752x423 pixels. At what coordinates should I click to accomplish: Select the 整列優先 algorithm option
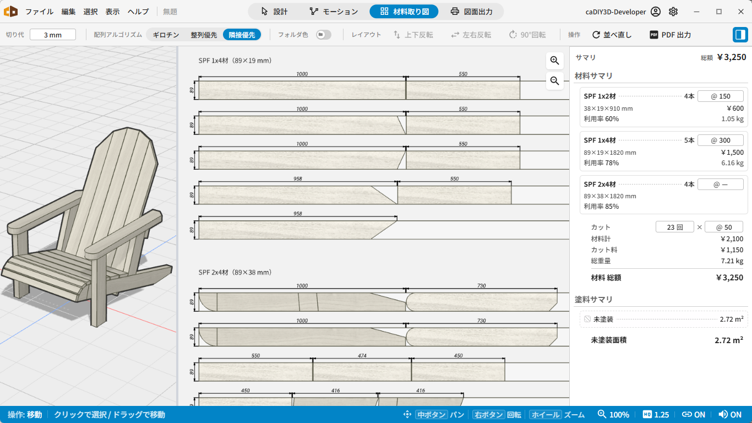tap(204, 35)
